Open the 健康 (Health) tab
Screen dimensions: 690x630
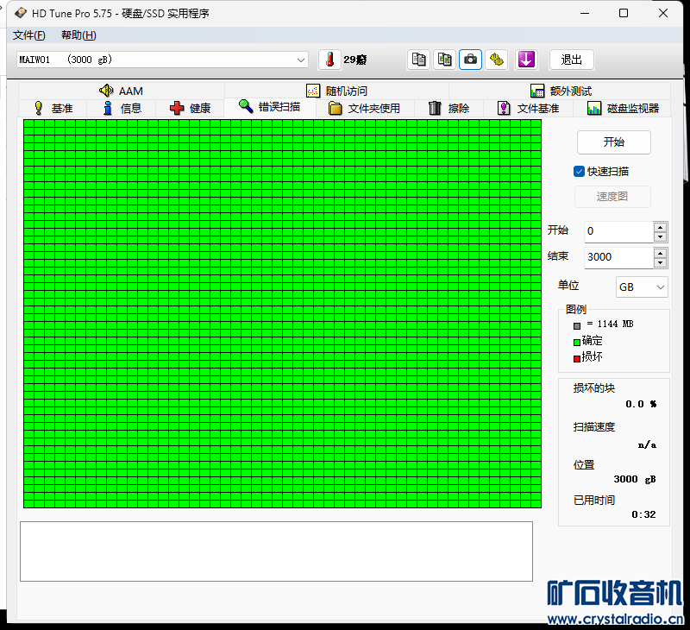tap(190, 108)
